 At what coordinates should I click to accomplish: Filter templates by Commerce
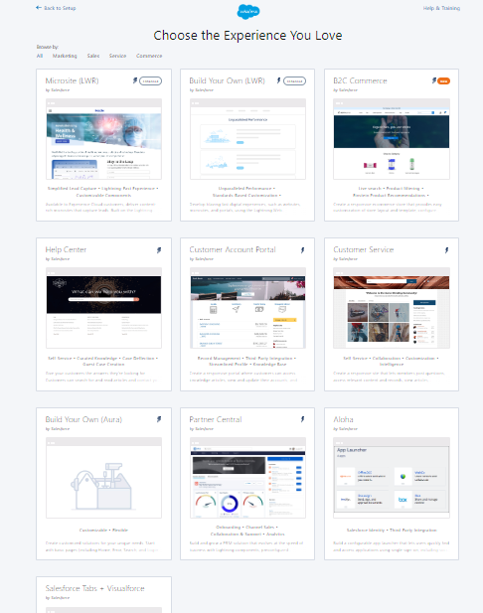(149, 56)
